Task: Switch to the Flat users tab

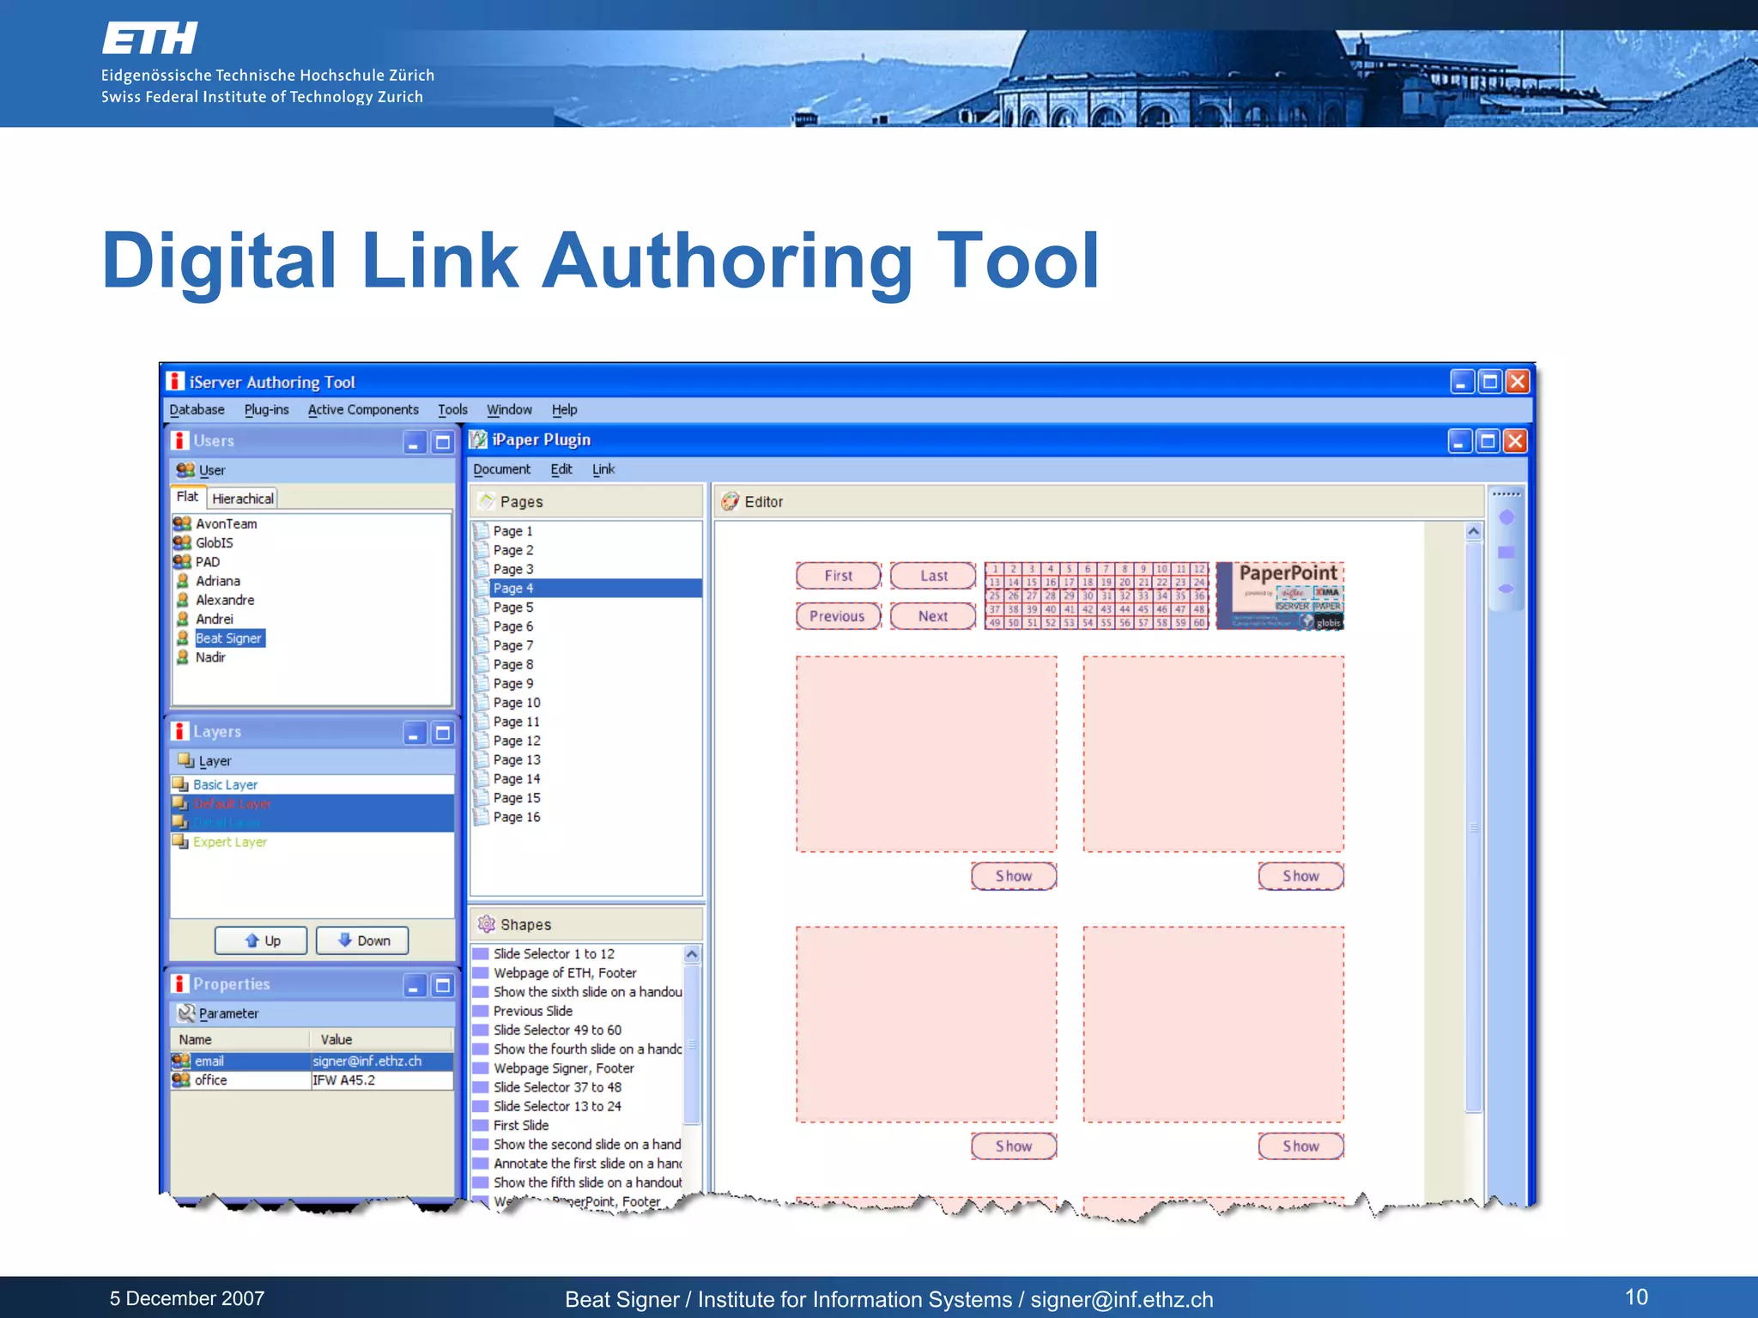Action: [x=187, y=497]
